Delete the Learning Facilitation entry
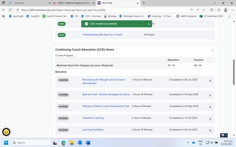This screenshot has height=147, width=236. (210, 131)
